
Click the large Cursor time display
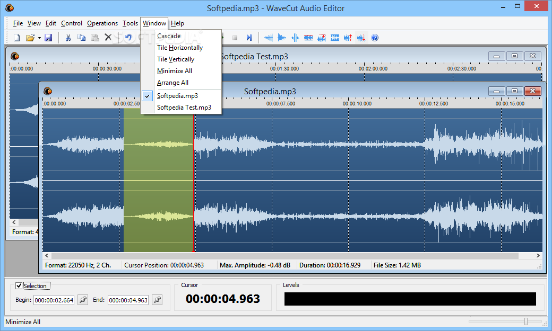coord(223,299)
